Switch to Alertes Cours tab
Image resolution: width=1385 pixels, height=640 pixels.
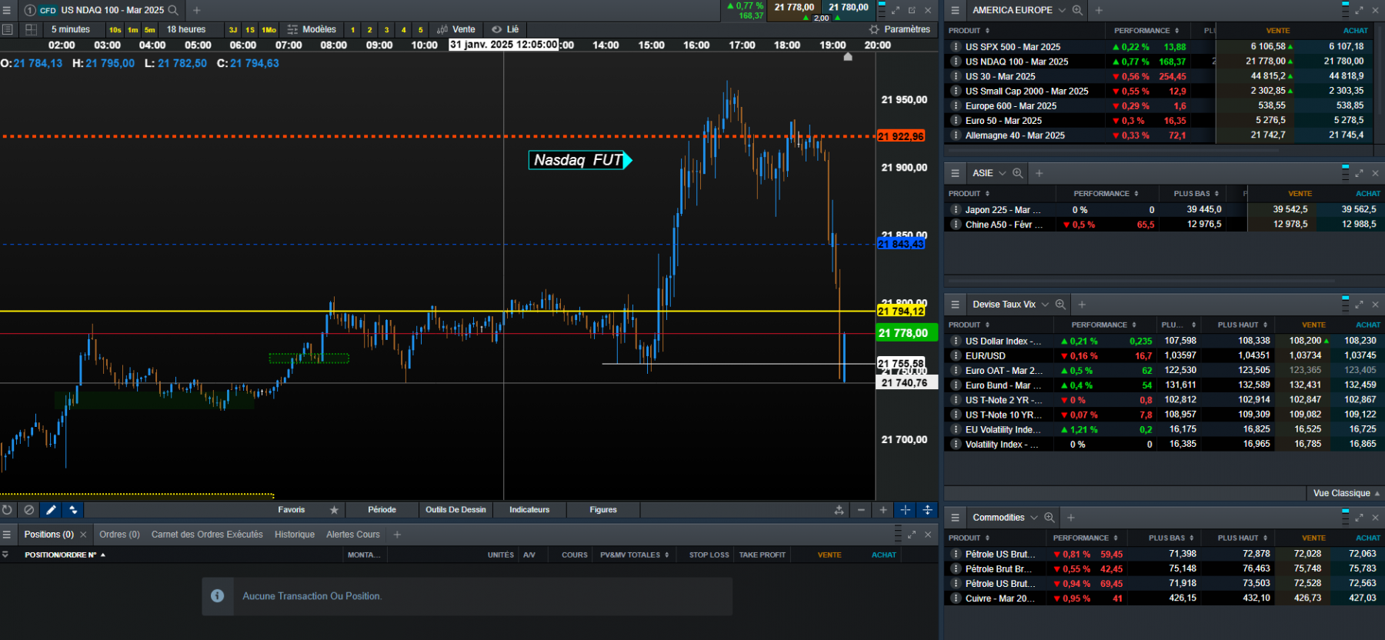353,534
